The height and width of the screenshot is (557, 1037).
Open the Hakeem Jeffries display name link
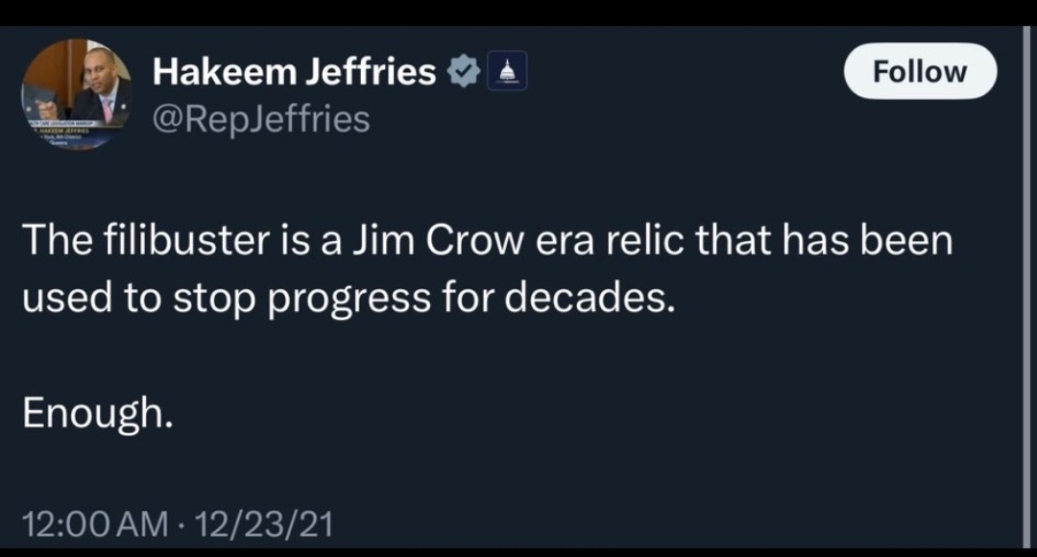[295, 71]
